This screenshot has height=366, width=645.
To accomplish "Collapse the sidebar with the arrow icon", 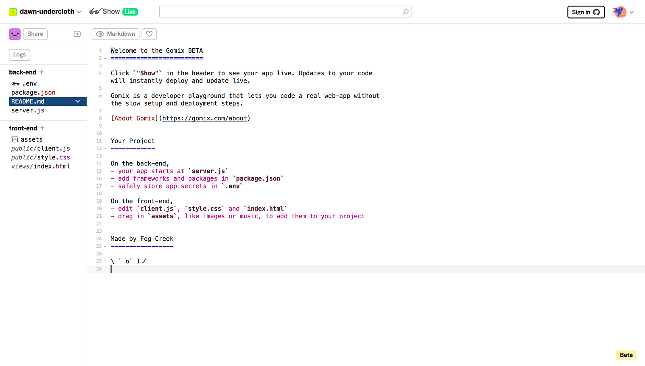I will point(77,34).
